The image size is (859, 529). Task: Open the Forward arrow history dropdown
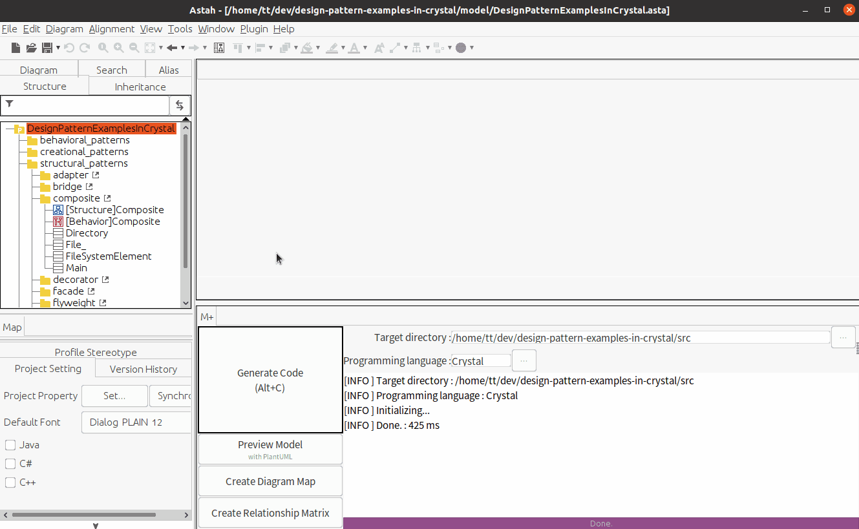click(x=205, y=48)
